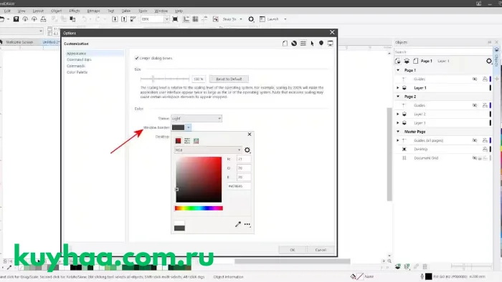Switch to Welcome Screen tab
The height and width of the screenshot is (282, 502).
[19, 42]
